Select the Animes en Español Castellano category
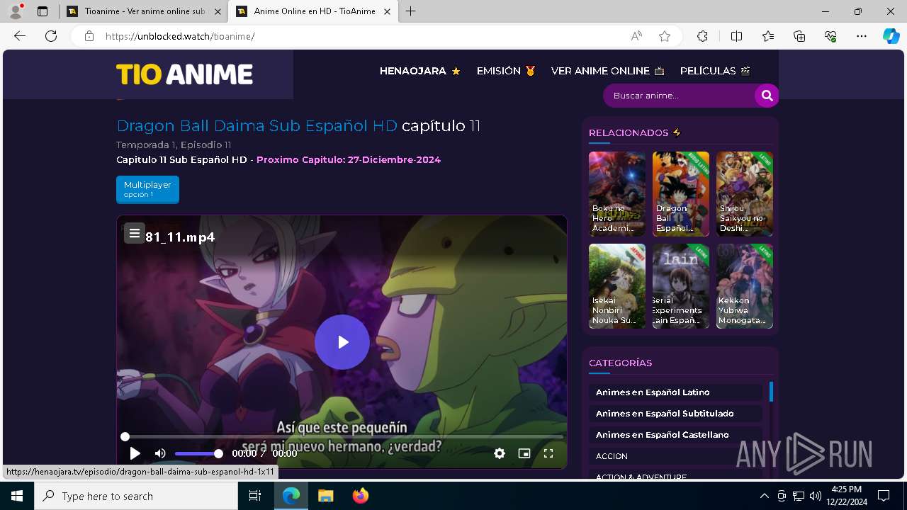The height and width of the screenshot is (510, 907). pos(675,435)
